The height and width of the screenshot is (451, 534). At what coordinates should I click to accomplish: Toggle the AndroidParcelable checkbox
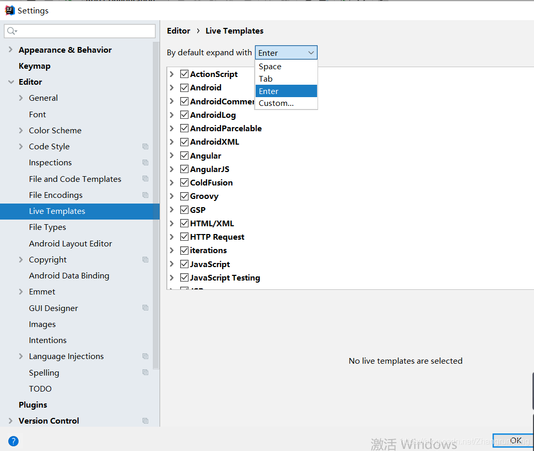(184, 128)
